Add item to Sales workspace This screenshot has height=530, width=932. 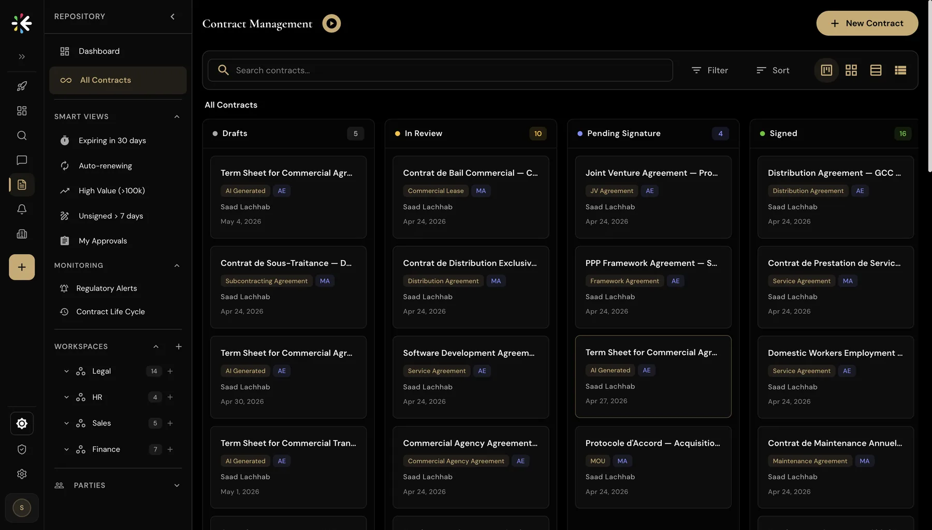[170, 423]
